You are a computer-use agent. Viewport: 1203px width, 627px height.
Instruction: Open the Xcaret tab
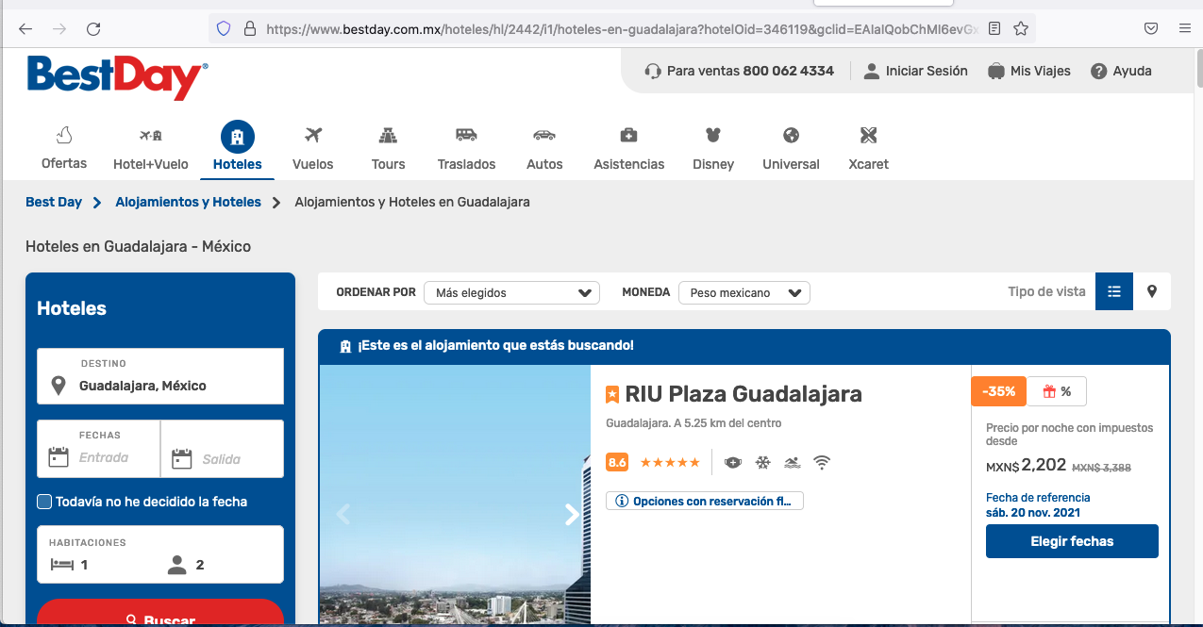point(868,148)
